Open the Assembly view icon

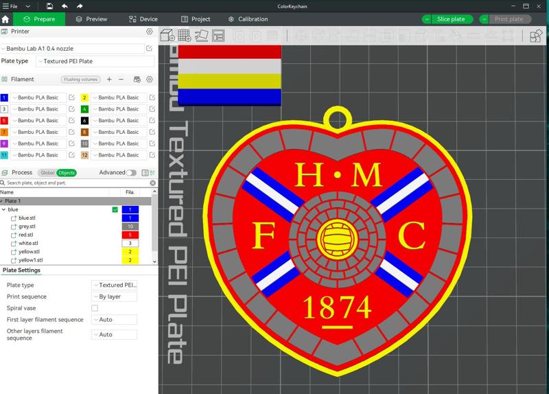click(x=536, y=36)
